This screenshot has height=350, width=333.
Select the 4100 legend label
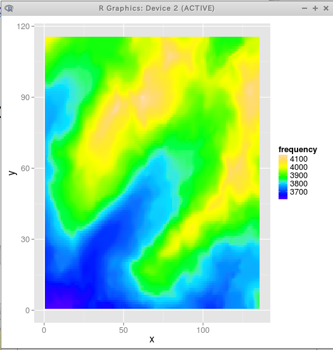[x=299, y=159]
